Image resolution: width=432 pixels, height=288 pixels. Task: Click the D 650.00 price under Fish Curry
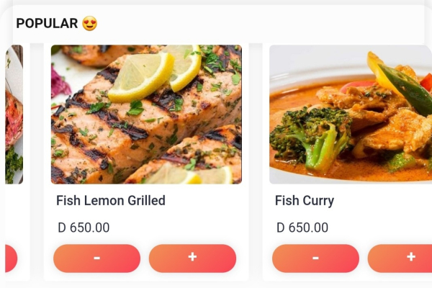pos(302,228)
